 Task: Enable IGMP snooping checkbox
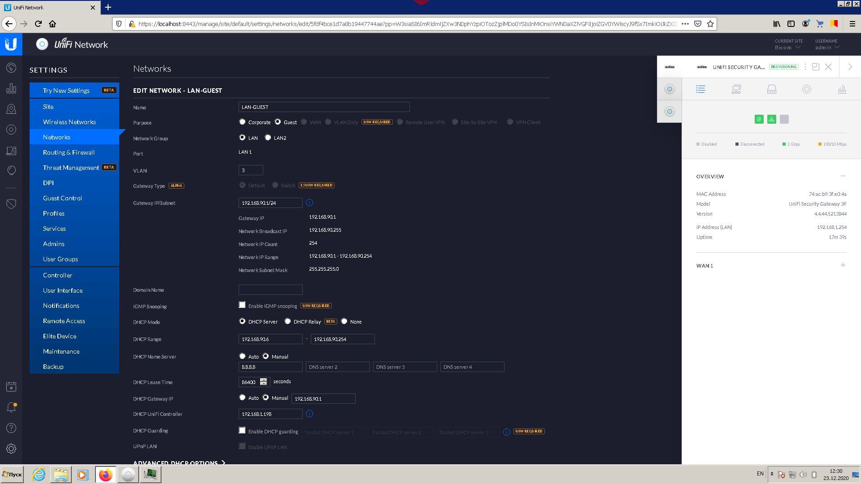click(x=242, y=305)
